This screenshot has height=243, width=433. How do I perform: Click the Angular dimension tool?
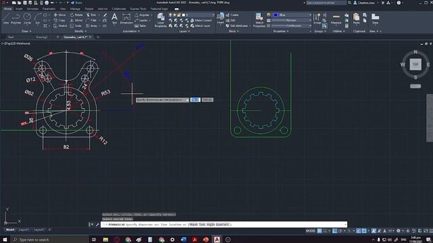click(x=142, y=15)
